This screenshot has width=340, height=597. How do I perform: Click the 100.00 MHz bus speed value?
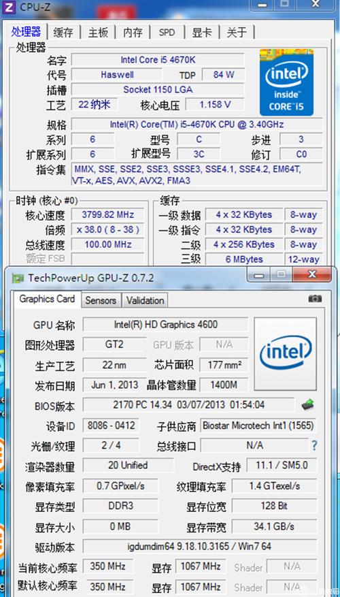point(107,244)
